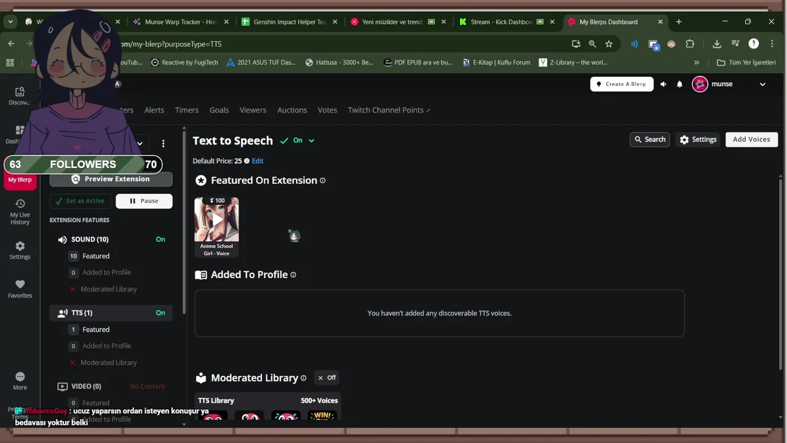Screen dimensions: 787x443
Task: Click the Added To Profile book icon
Action: coord(201,275)
